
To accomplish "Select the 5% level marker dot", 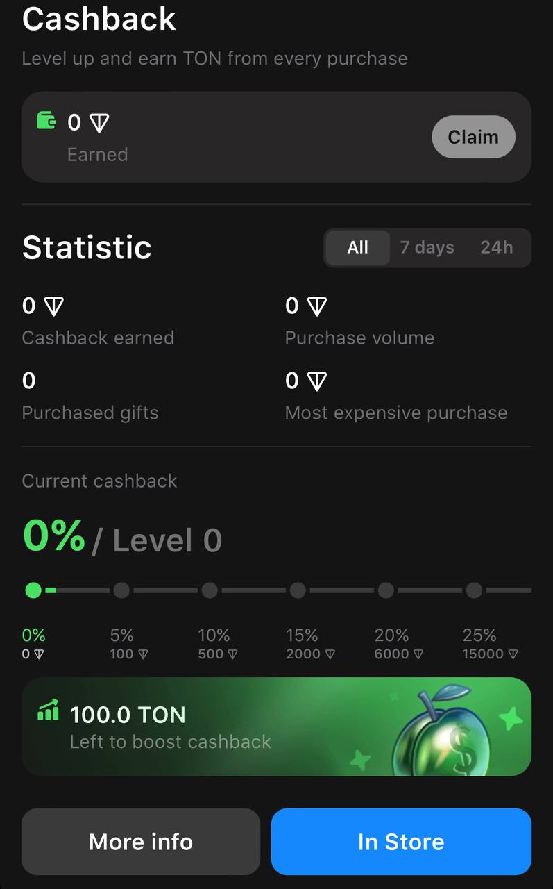I will tap(121, 590).
